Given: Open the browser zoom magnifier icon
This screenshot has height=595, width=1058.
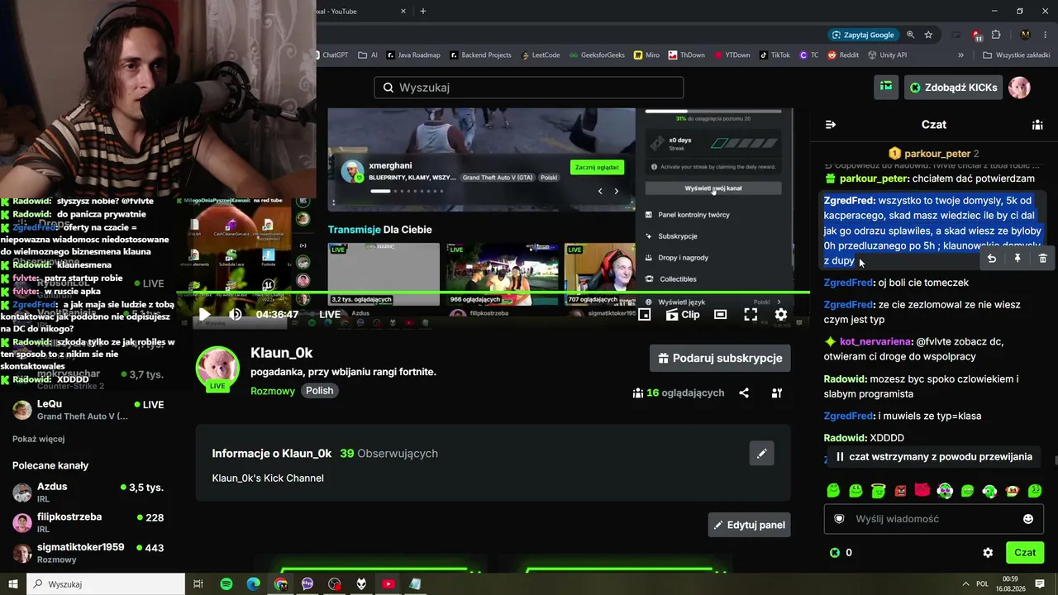Looking at the screenshot, I should 910,35.
